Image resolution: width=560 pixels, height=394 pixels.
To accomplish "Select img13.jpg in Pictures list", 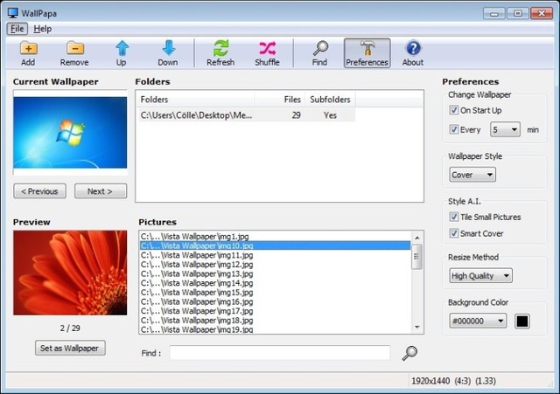I will (x=275, y=273).
